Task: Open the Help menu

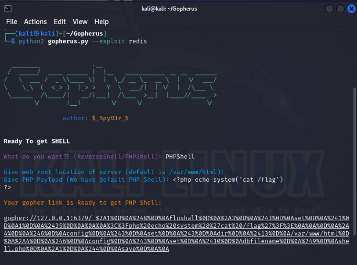Action: tap(101, 22)
